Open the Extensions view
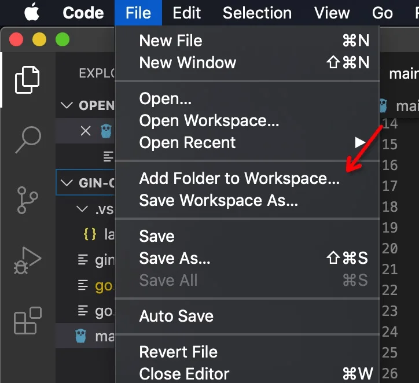Screen dimensions: 419x383 coord(28,321)
